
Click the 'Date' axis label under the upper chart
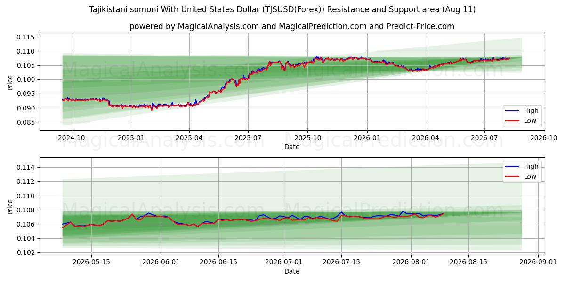[292, 147]
